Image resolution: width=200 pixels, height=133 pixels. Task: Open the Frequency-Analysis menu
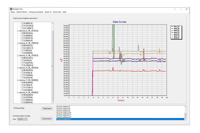[36, 12]
